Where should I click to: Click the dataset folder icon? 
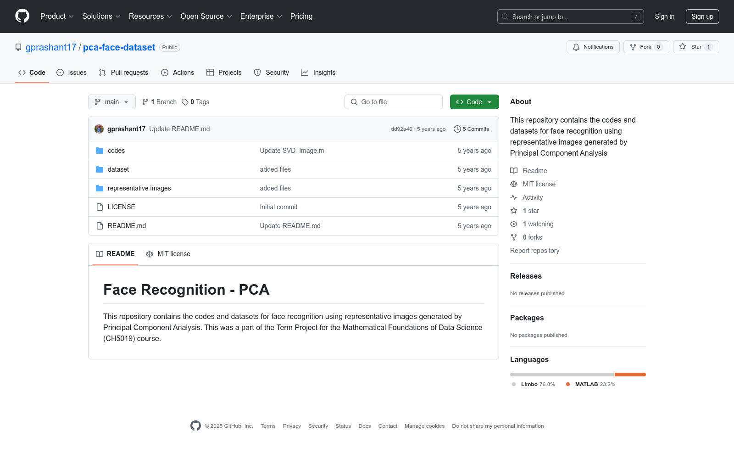(100, 169)
